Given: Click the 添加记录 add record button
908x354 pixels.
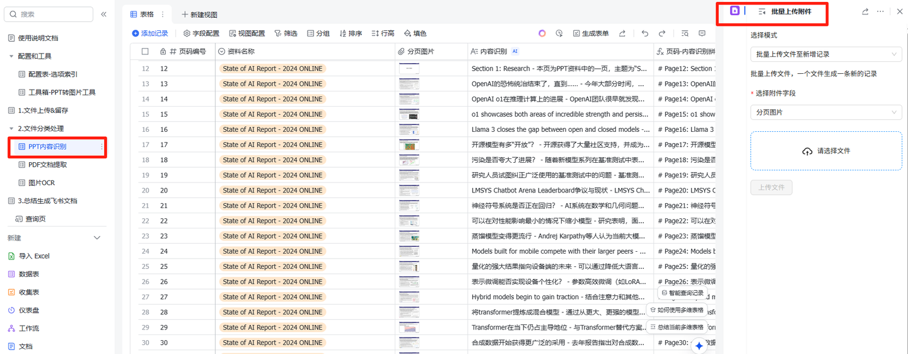Looking at the screenshot, I should coord(150,33).
